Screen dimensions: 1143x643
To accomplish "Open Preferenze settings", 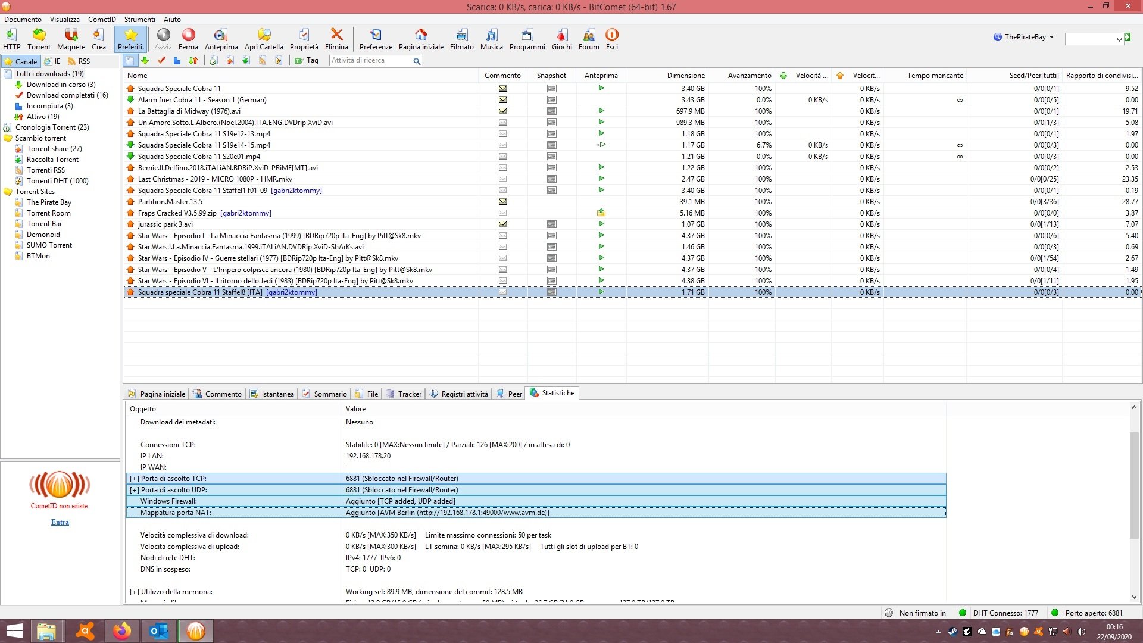I will point(376,39).
